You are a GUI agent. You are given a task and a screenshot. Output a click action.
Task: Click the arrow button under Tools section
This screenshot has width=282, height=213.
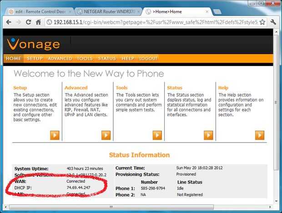[157, 135]
